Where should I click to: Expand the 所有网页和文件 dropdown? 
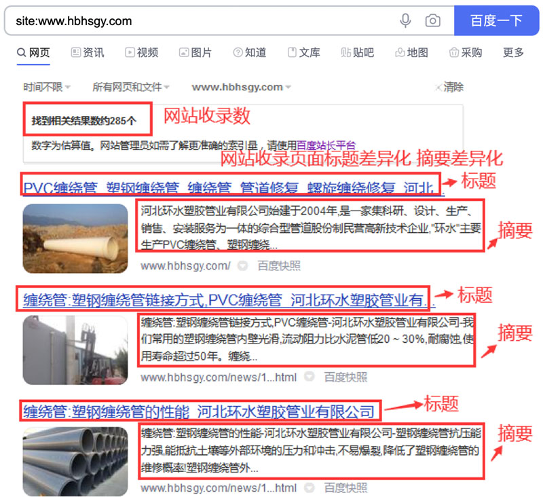click(131, 87)
